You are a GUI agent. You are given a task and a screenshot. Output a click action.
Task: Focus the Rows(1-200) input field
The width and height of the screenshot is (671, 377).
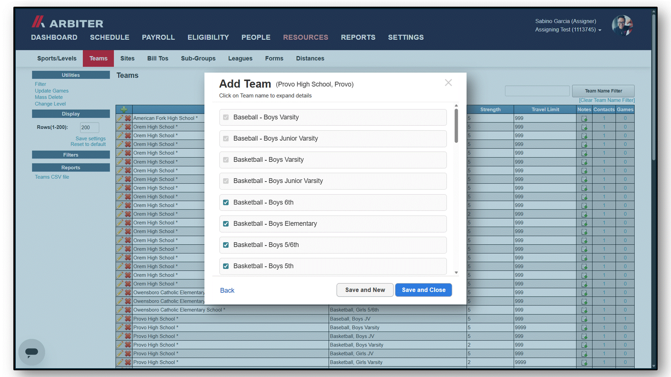pyautogui.click(x=89, y=127)
